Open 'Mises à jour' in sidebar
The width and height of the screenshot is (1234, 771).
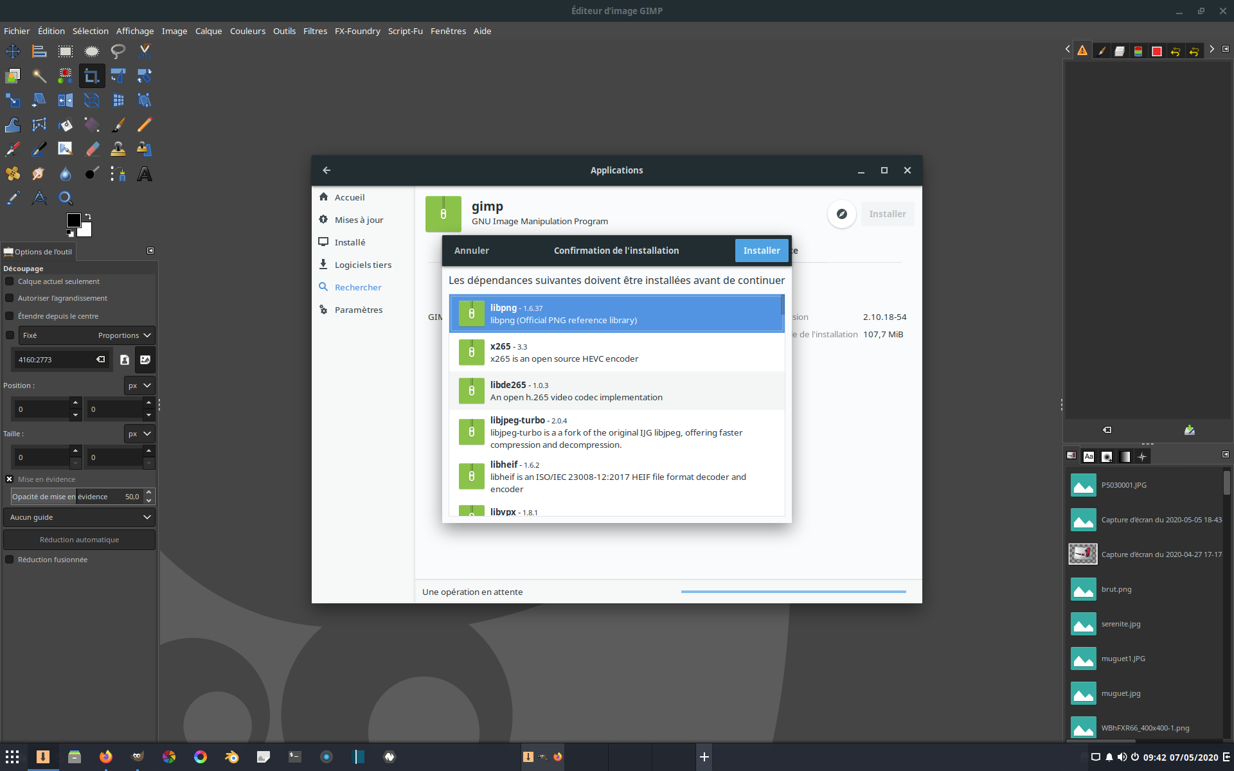pyautogui.click(x=359, y=220)
